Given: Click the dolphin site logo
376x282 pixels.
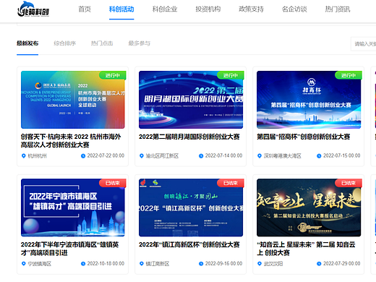Looking at the screenshot, I should [33, 9].
